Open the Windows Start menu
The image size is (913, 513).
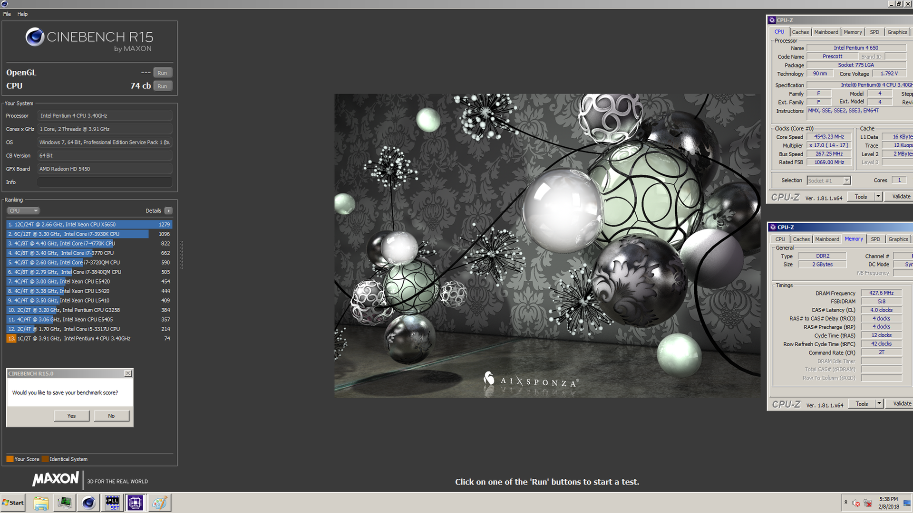click(13, 503)
